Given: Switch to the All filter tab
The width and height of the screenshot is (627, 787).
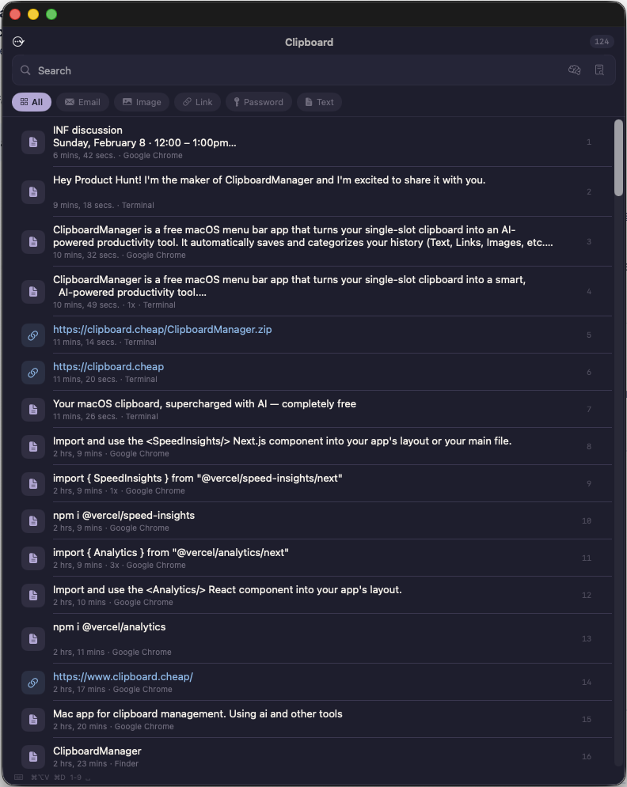Looking at the screenshot, I should pyautogui.click(x=31, y=101).
